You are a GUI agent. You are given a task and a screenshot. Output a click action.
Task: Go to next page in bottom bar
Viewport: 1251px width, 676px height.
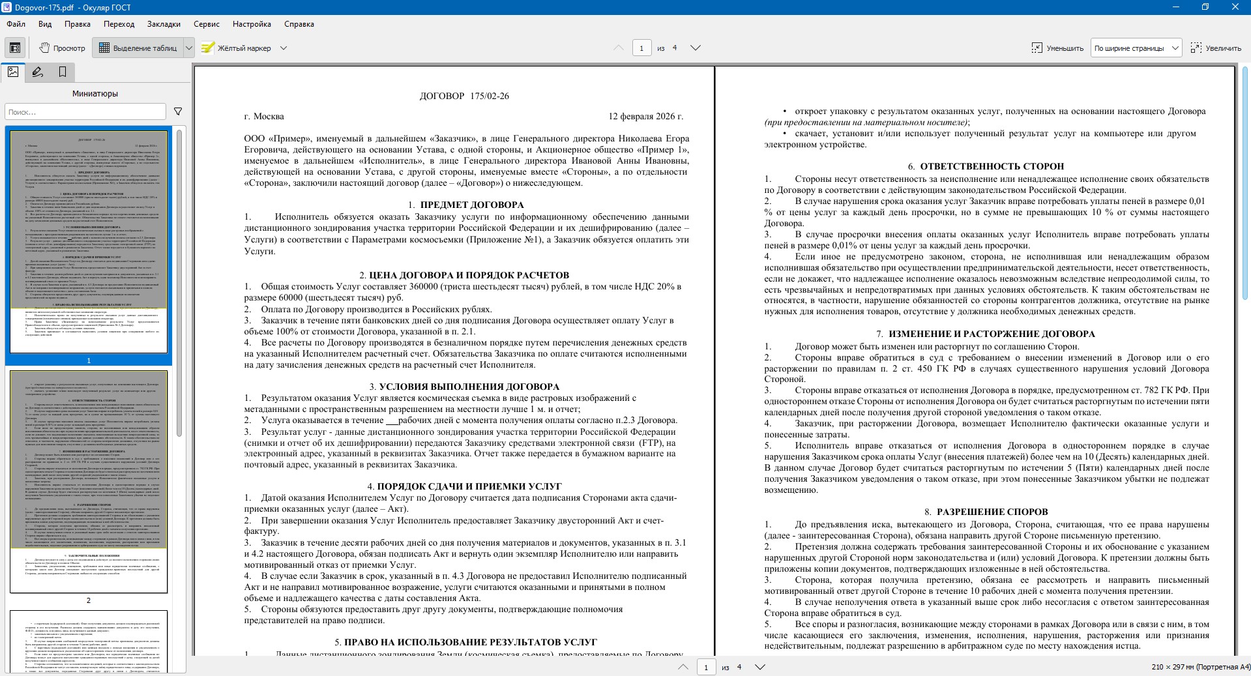[x=760, y=667]
